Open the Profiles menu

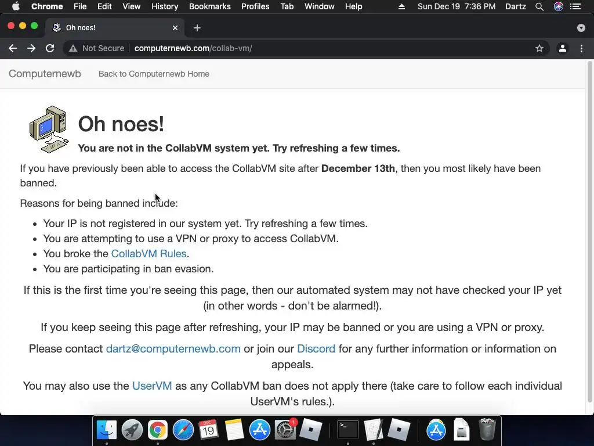255,6
